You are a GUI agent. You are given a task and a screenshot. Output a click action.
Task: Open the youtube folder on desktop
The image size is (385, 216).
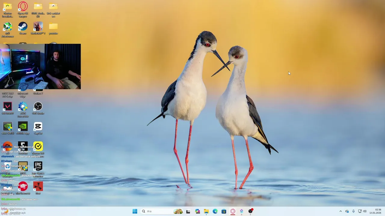click(53, 28)
